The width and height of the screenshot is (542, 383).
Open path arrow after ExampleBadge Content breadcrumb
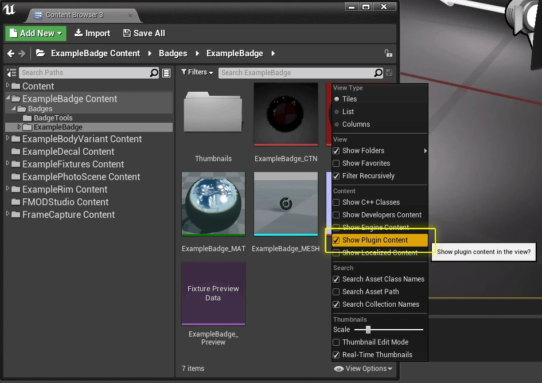(150, 53)
